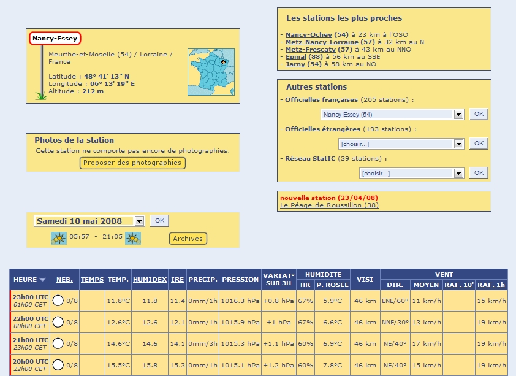Click the NEB. column header link
The width and height of the screenshot is (516, 376).
[x=64, y=280]
